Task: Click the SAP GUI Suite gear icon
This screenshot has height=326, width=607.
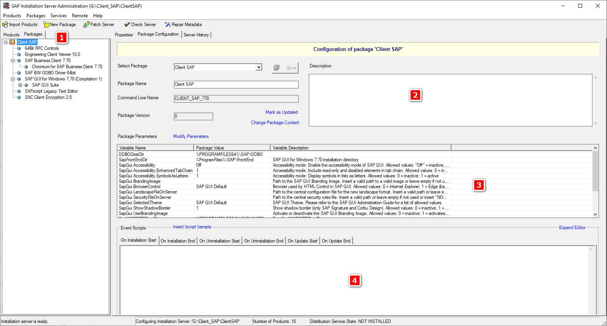Action: tap(26, 85)
